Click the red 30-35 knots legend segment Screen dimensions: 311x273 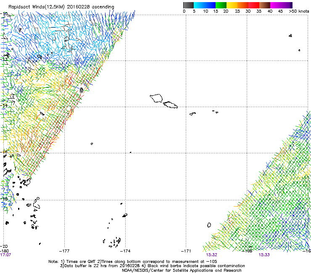254,5
